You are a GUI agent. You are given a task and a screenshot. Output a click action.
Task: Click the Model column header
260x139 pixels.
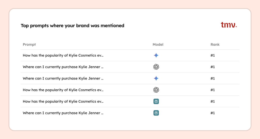158,45
